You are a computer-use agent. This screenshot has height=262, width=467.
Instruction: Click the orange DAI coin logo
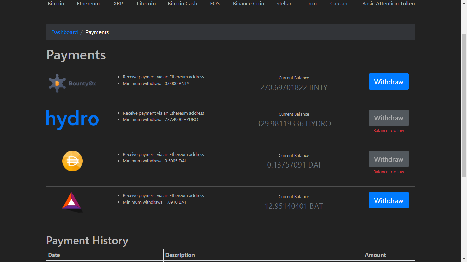[72, 161]
